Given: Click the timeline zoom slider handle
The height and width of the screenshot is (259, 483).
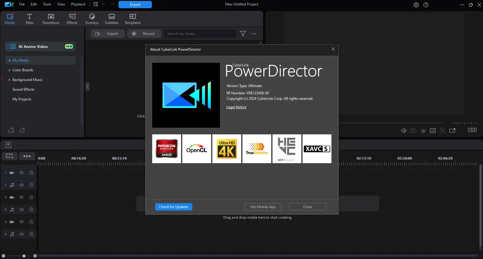Looking at the screenshot, I should (24, 256).
